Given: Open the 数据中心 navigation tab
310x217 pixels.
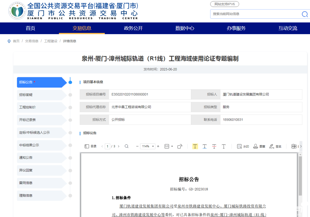Looking at the screenshot, I should coord(185,28).
